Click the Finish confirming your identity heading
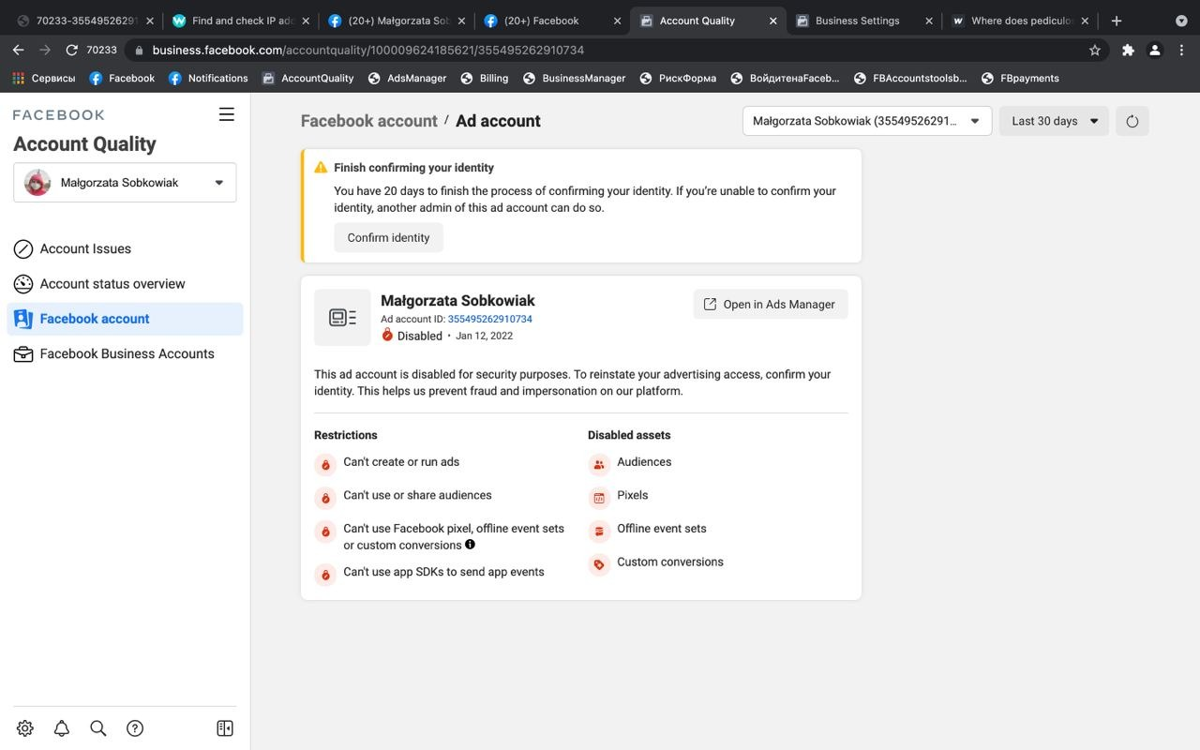The image size is (1200, 750). click(x=414, y=168)
